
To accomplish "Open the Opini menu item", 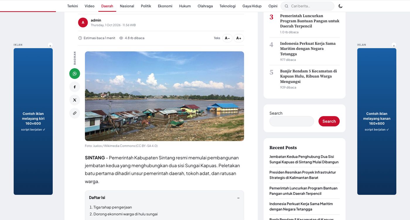I will (x=273, y=6).
